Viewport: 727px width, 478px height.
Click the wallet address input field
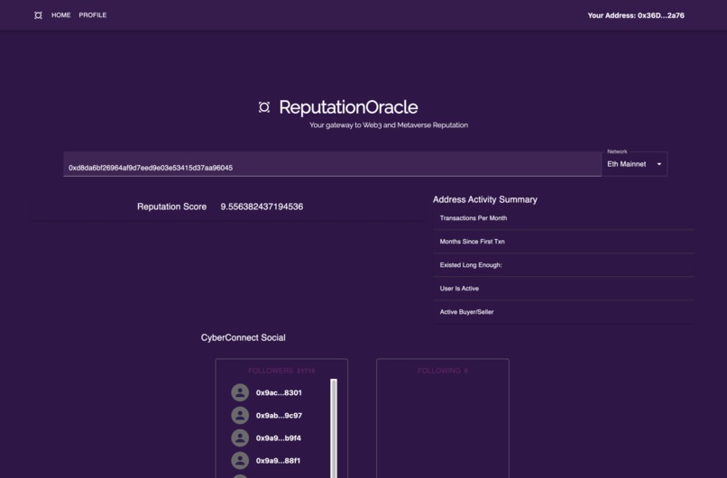point(332,164)
